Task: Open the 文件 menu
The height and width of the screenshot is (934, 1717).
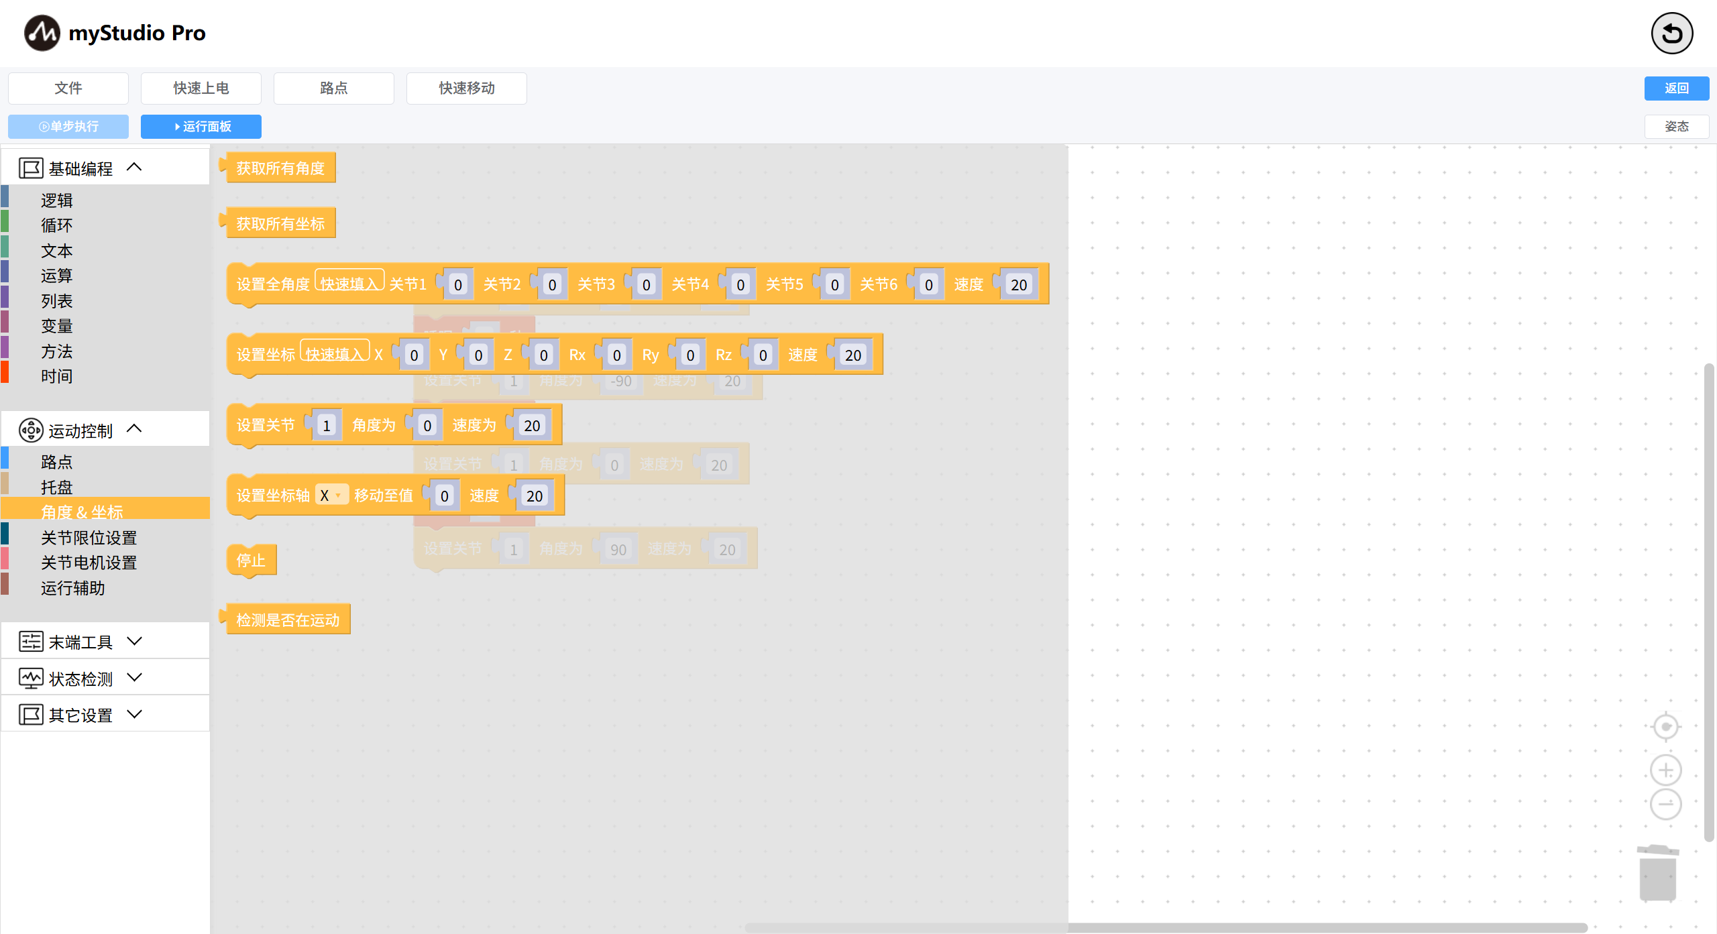Action: [x=68, y=88]
